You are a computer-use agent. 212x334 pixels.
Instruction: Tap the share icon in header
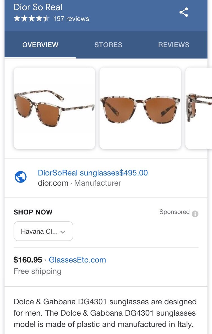184,12
